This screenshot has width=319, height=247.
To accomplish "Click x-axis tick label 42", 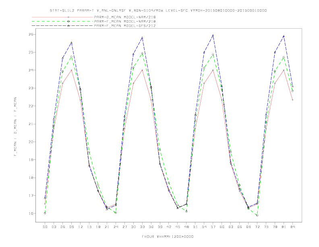I will click(169, 227).
